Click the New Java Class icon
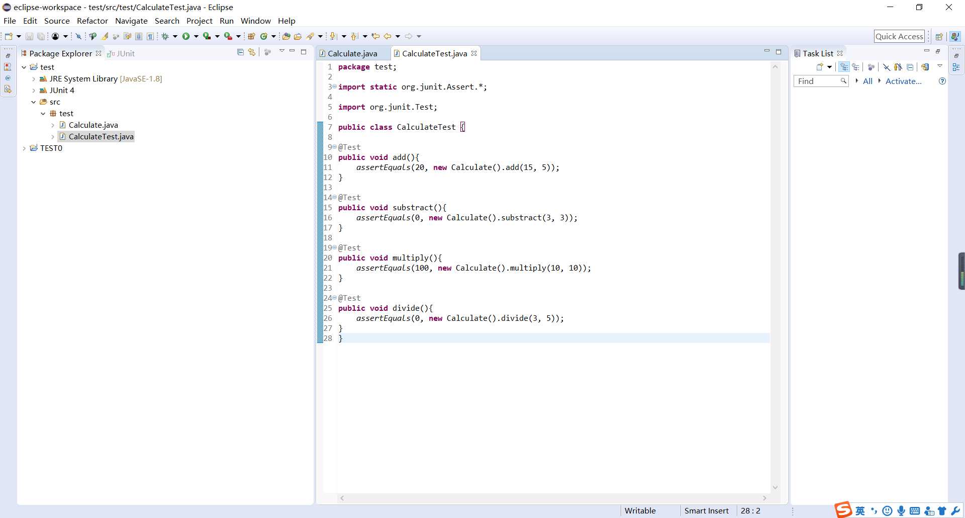This screenshot has height=518, width=965. click(263, 36)
